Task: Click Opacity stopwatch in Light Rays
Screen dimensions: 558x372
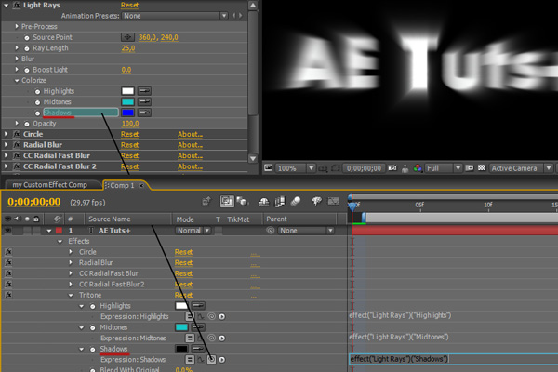Action: tap(27, 124)
